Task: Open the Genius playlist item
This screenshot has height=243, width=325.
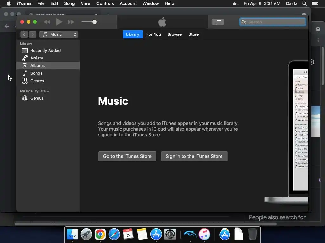Action: click(x=48, y=98)
